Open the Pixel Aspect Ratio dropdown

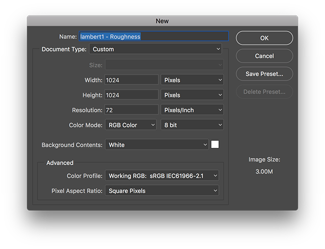click(x=162, y=191)
